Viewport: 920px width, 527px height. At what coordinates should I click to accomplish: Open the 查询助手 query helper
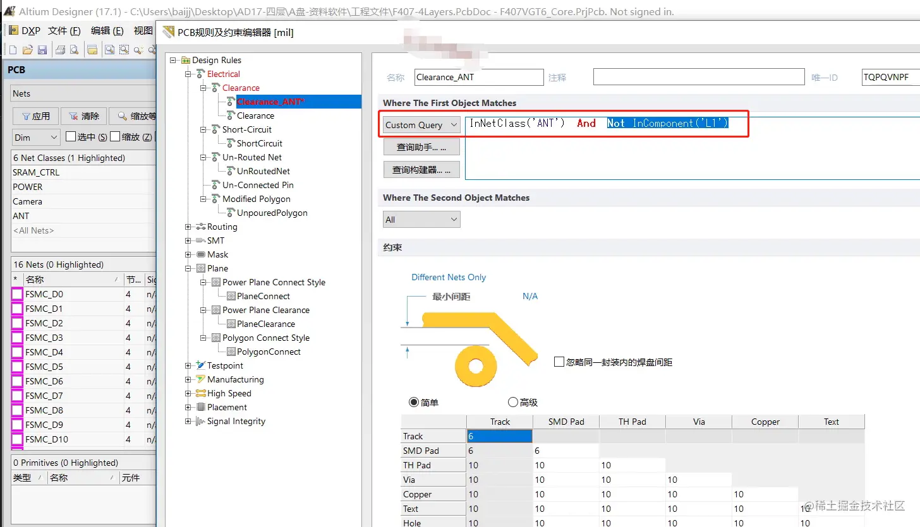(421, 148)
